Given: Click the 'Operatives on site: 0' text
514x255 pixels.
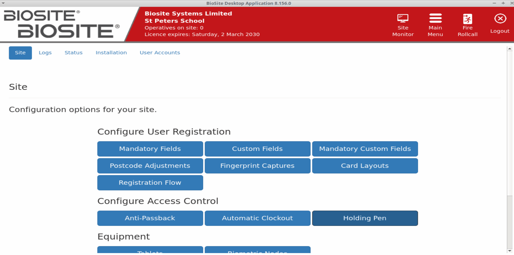Looking at the screenshot, I should pyautogui.click(x=174, y=28).
